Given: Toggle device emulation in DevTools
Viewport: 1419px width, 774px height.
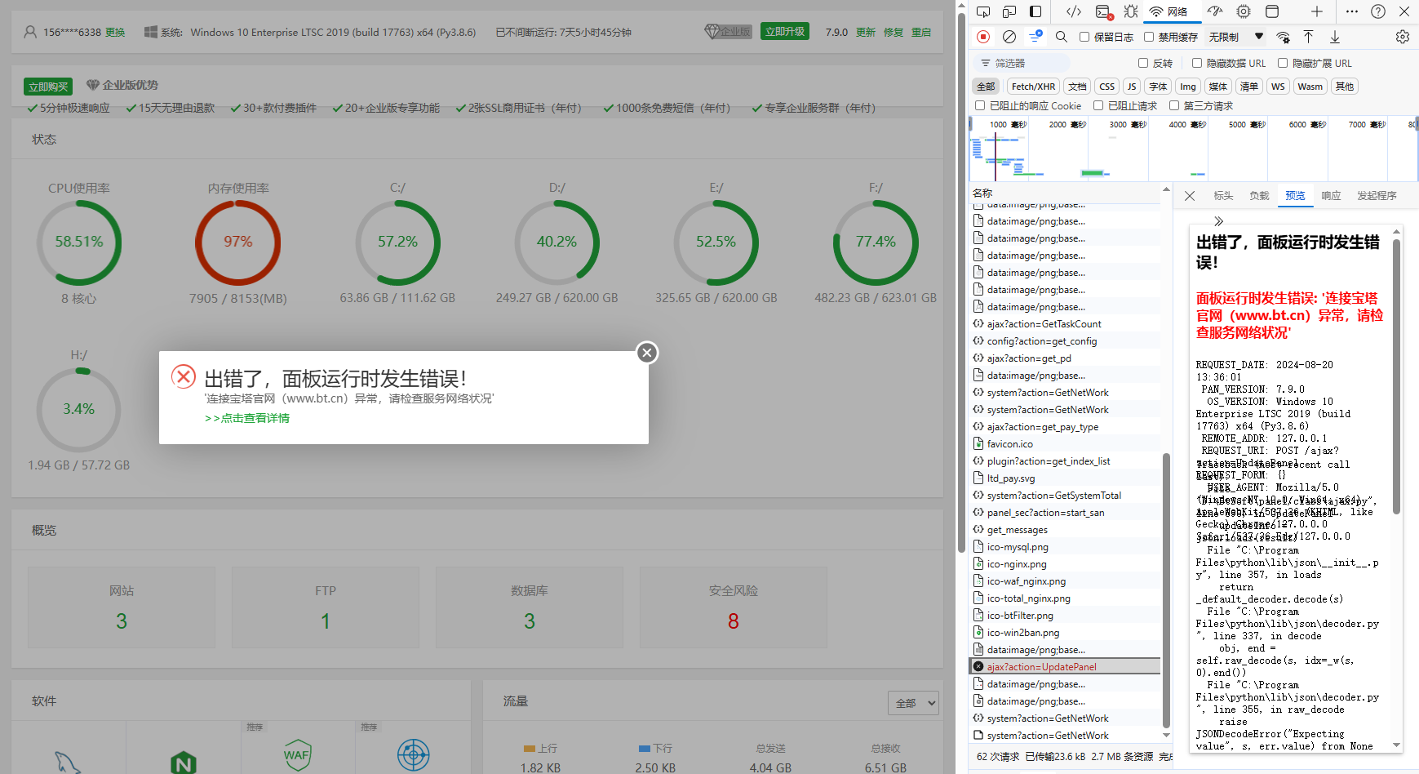Looking at the screenshot, I should click(1009, 11).
